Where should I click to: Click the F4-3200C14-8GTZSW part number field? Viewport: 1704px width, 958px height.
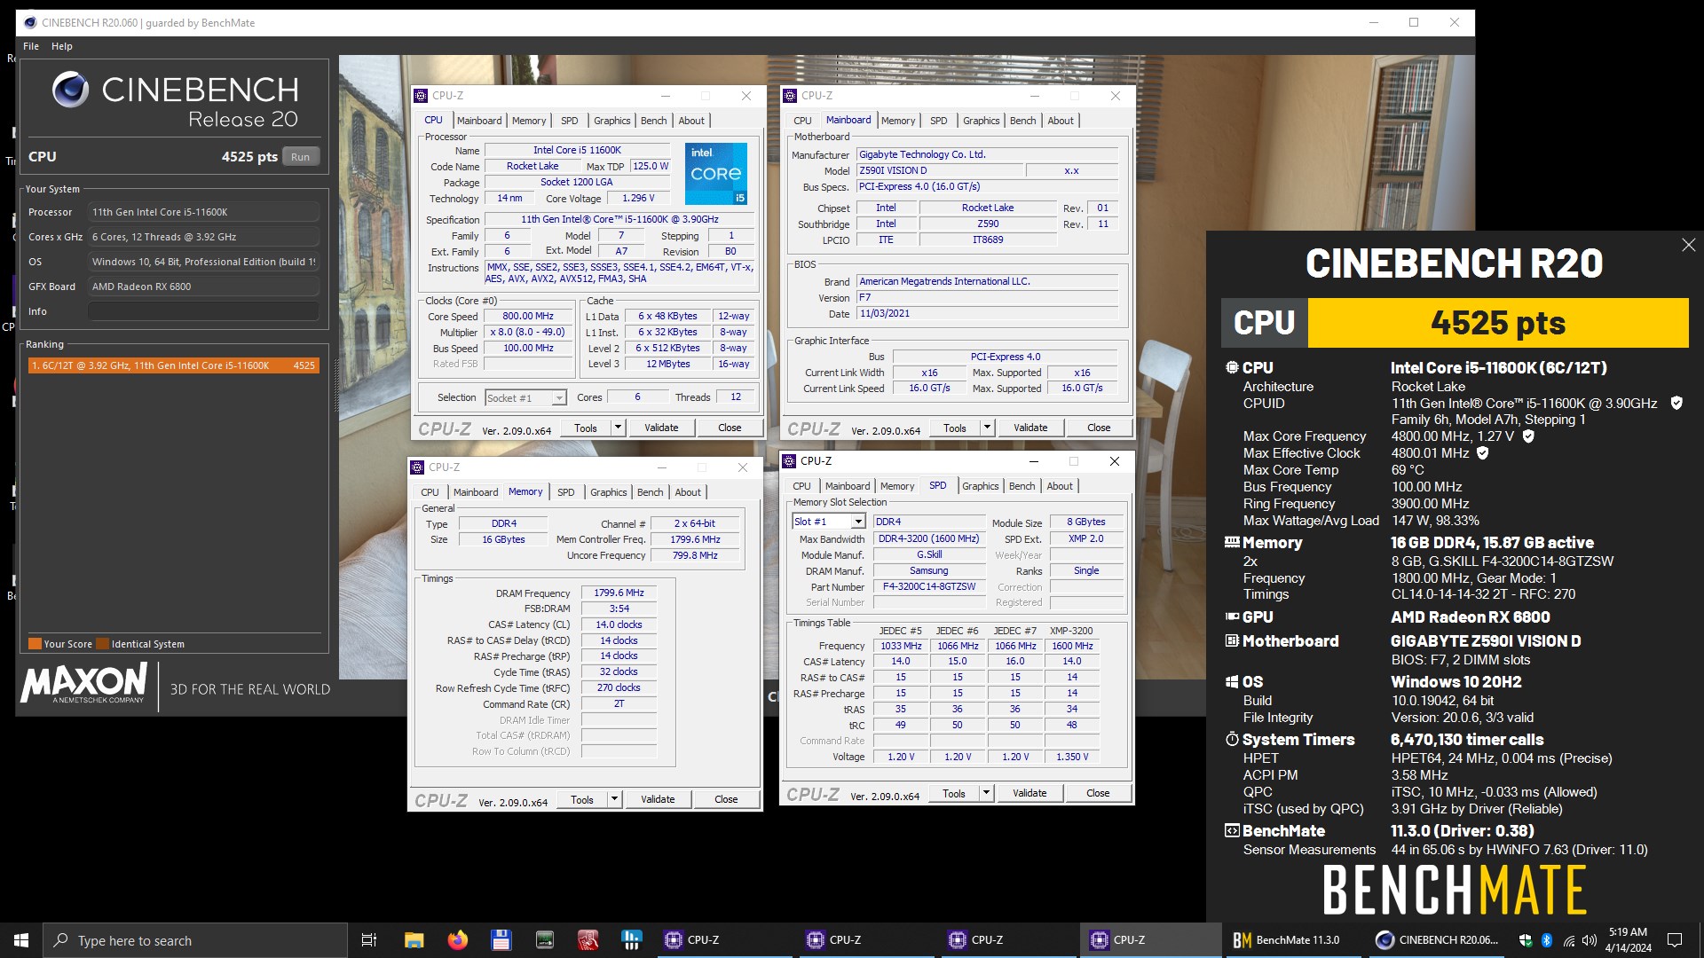click(929, 587)
